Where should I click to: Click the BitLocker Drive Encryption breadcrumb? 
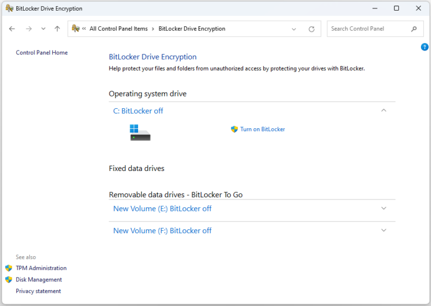[x=192, y=29]
